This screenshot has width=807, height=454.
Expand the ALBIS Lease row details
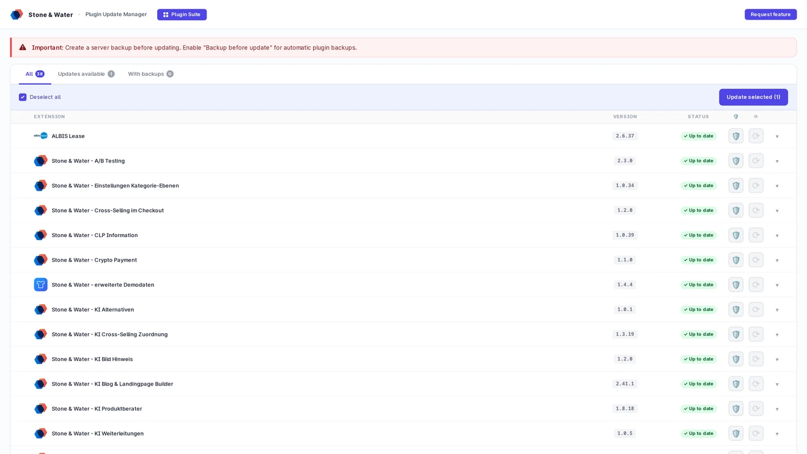(777, 136)
